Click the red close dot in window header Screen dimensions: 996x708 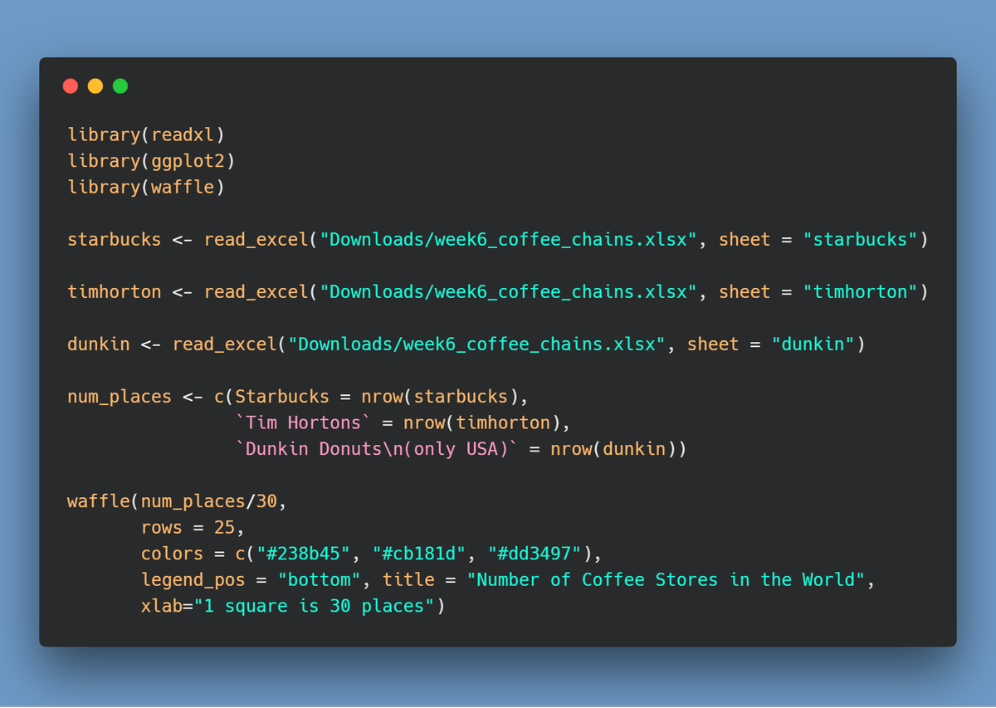[x=71, y=86]
